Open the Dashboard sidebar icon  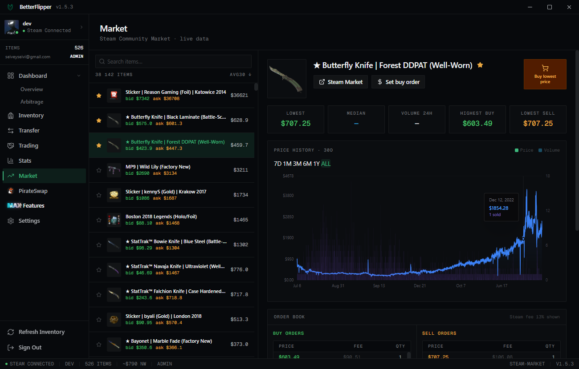coord(11,76)
